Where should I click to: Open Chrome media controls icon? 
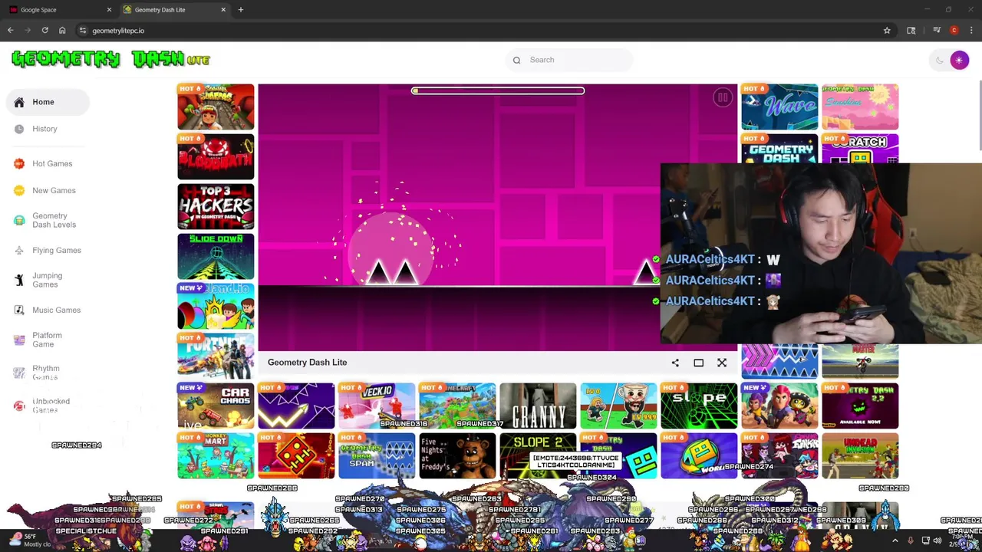[x=937, y=31]
